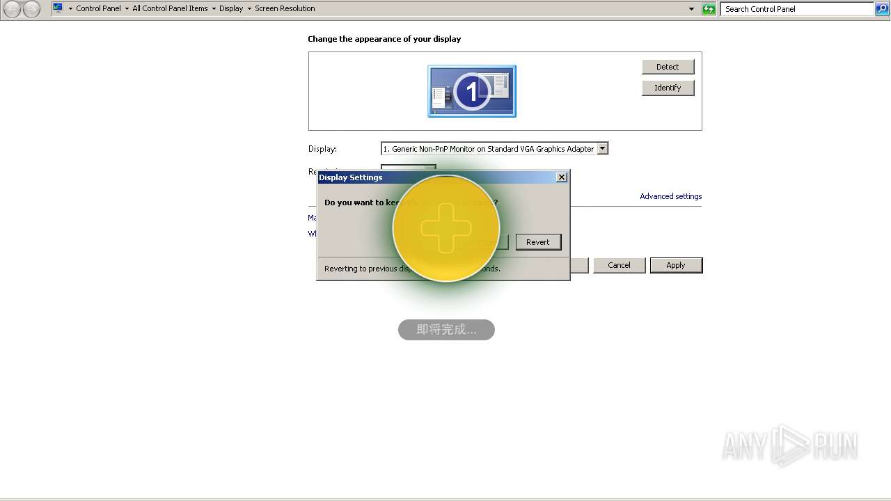
Task: Click the Detect button
Action: (x=668, y=67)
